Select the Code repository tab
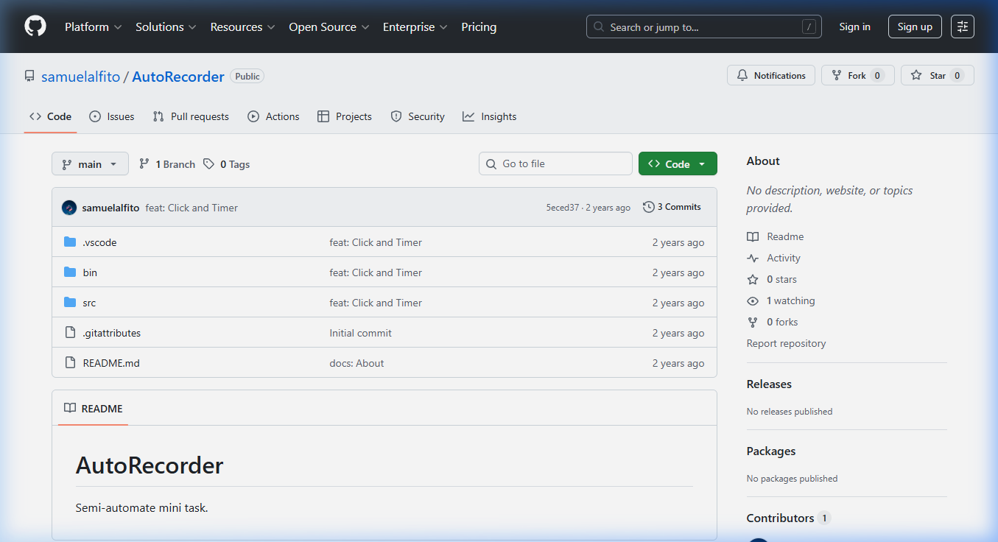 click(x=51, y=116)
